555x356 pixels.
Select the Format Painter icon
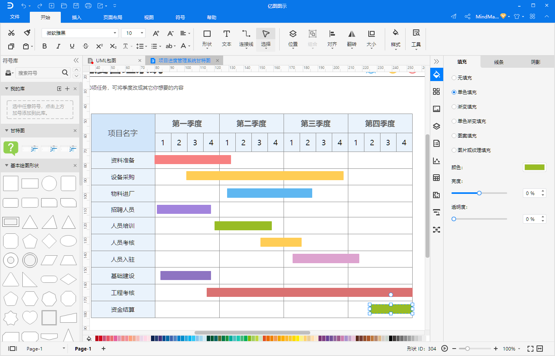coord(27,33)
